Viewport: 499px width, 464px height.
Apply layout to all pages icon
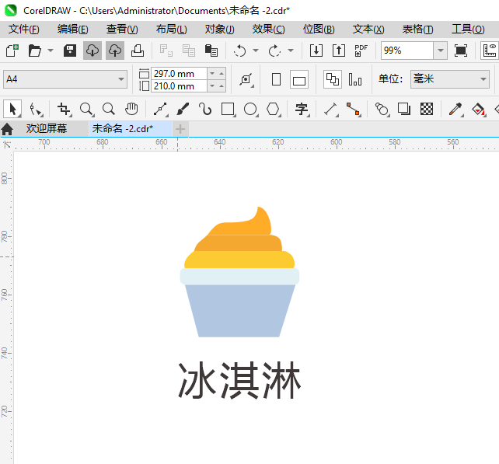coord(333,79)
